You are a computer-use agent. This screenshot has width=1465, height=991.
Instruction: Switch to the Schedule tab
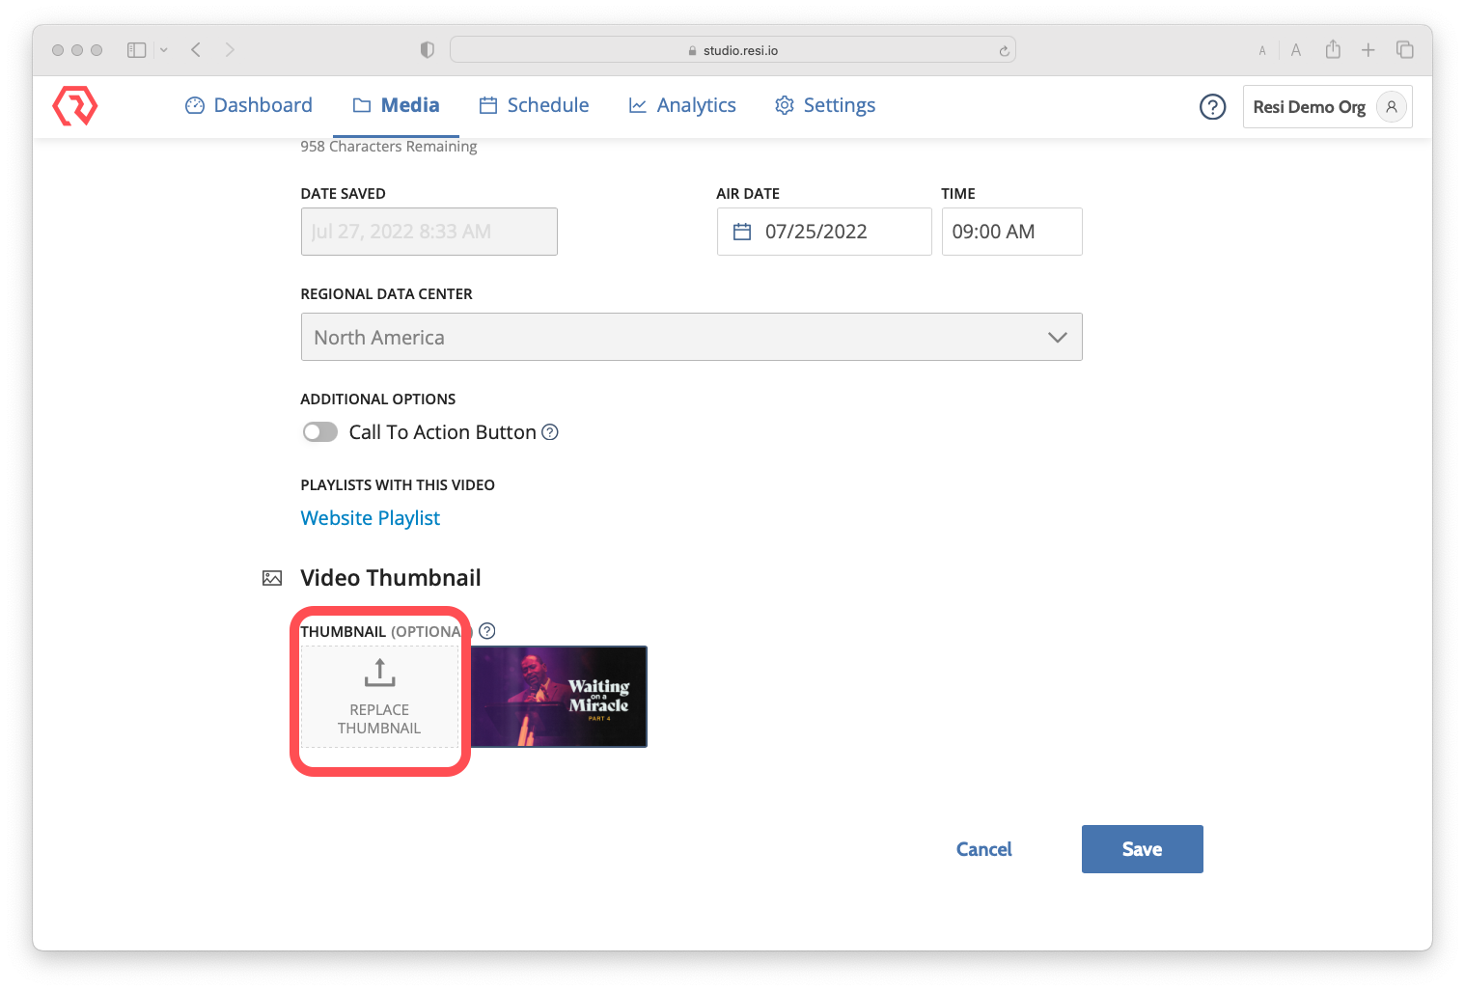pyautogui.click(x=548, y=104)
